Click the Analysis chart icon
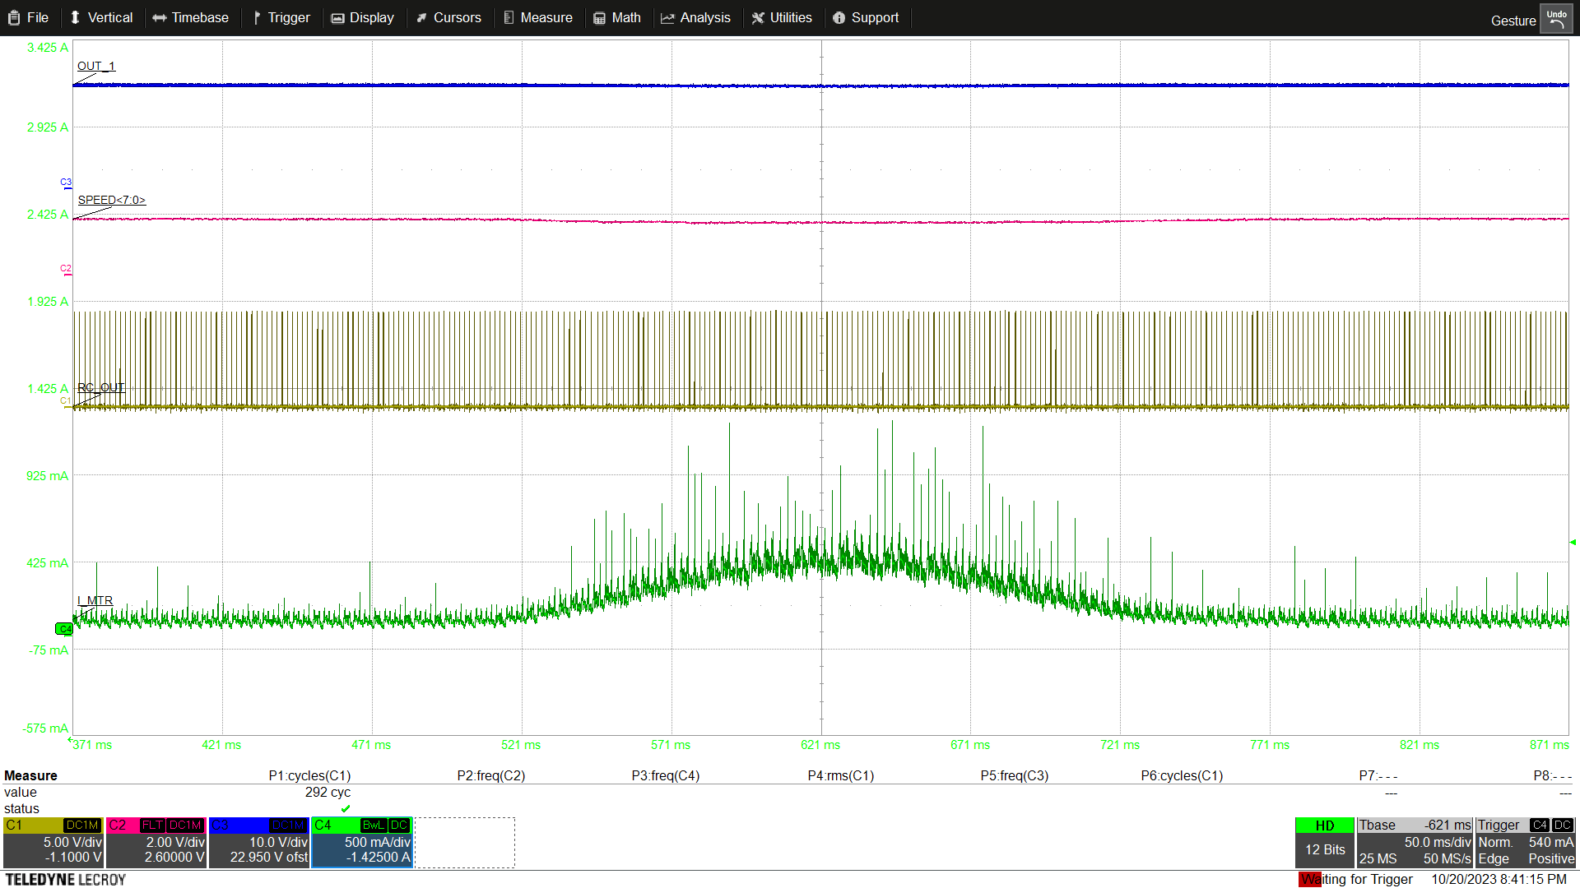The width and height of the screenshot is (1580, 888). 667,18
